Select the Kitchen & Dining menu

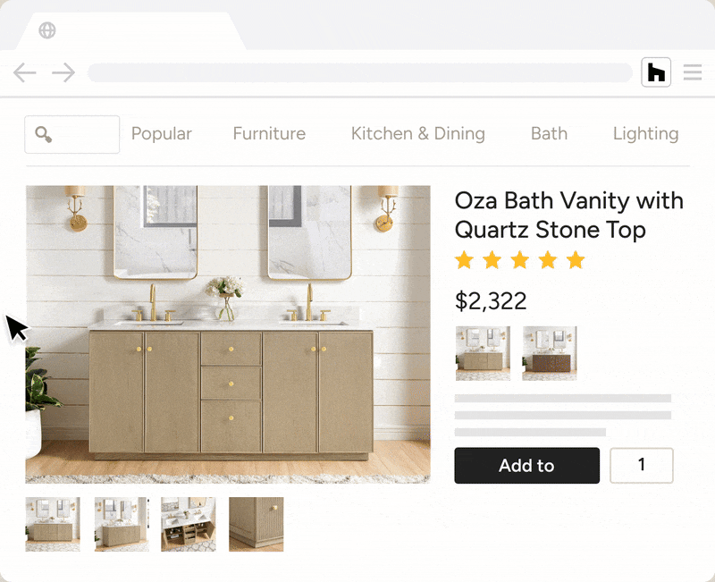[x=418, y=133]
